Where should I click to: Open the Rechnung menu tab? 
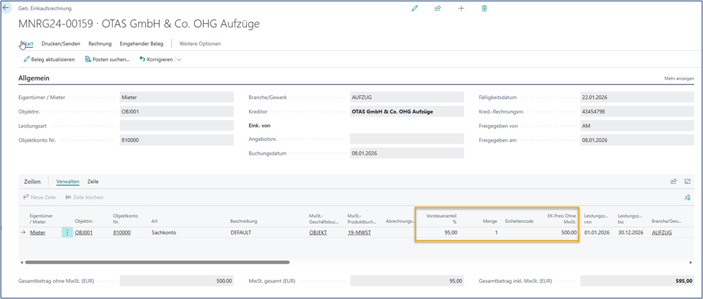tap(100, 44)
